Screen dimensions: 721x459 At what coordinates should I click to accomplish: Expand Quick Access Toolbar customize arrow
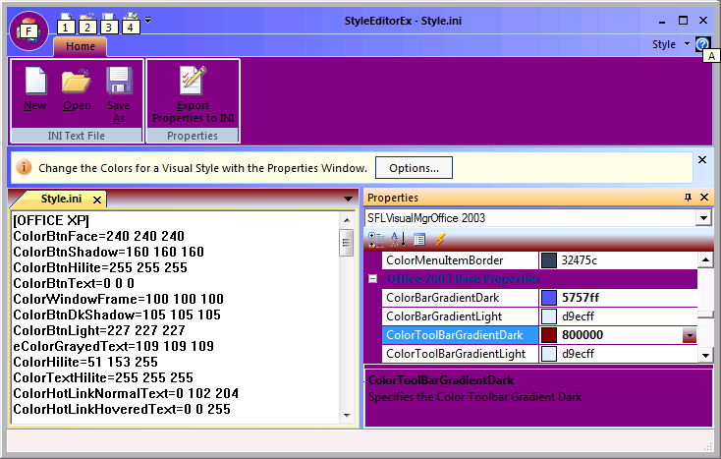[147, 20]
